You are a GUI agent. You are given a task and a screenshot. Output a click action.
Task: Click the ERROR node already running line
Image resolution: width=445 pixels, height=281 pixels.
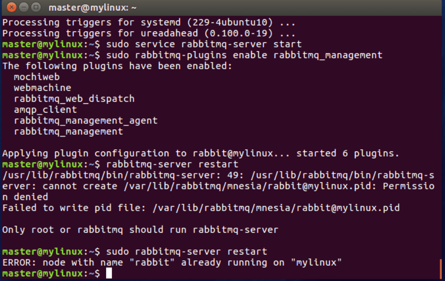(172, 262)
